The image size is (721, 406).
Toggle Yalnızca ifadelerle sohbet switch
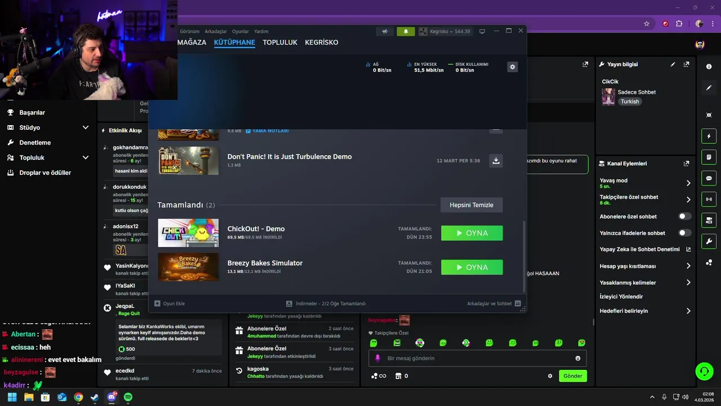(685, 233)
